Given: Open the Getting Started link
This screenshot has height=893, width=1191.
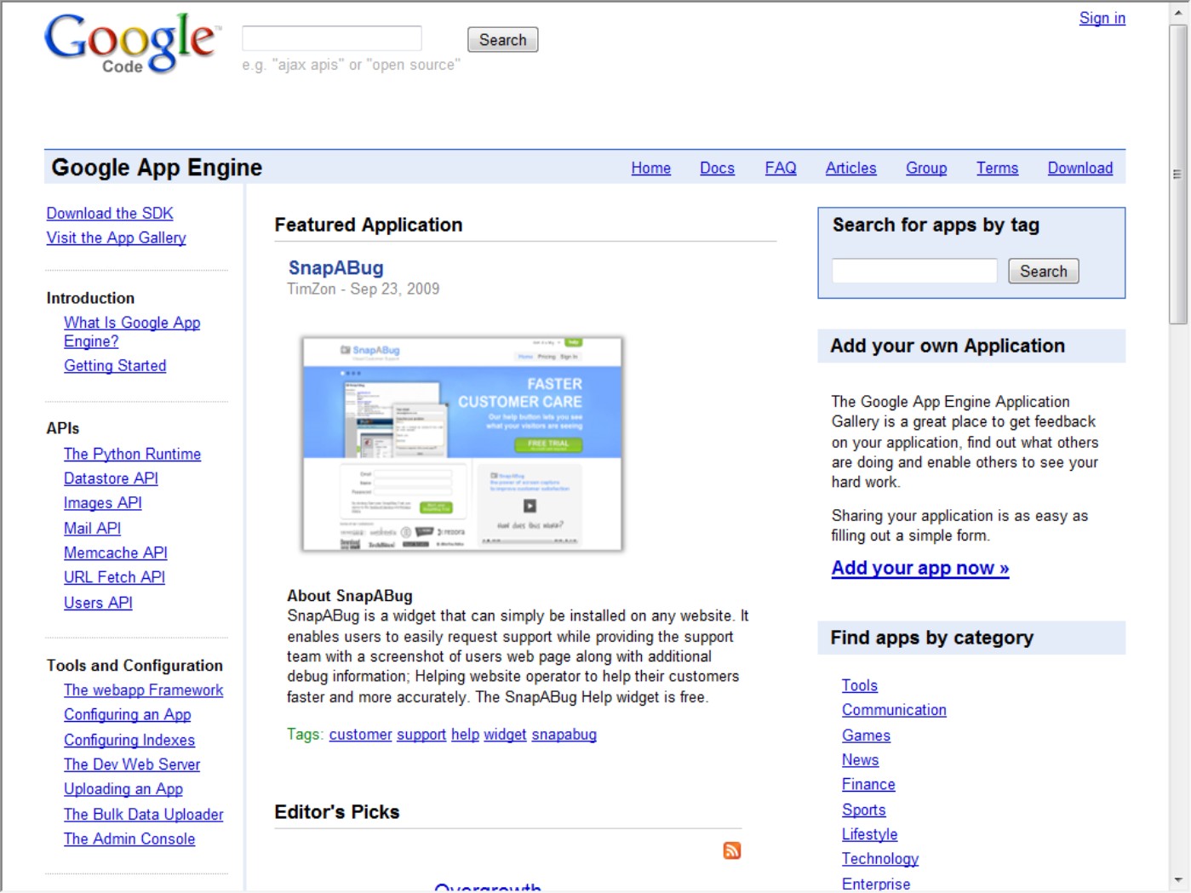Looking at the screenshot, I should pyautogui.click(x=115, y=366).
